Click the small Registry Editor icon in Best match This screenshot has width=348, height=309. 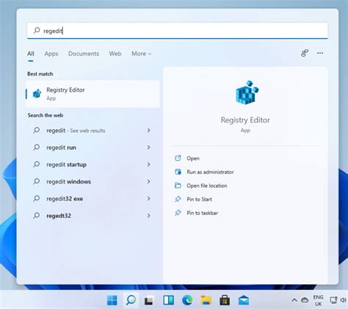click(x=37, y=94)
